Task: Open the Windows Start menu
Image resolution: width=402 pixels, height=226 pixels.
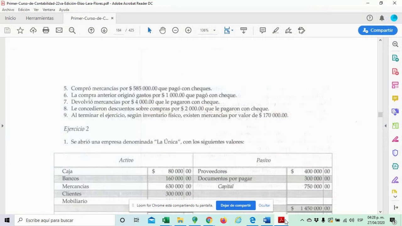Action: point(7,220)
